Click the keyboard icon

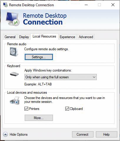[14, 74]
